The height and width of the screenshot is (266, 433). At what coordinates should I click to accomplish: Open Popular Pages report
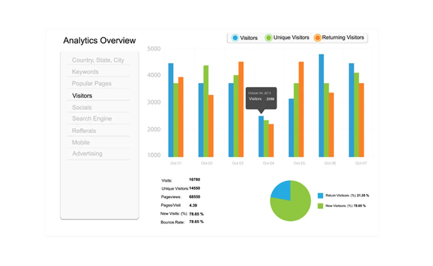(92, 84)
